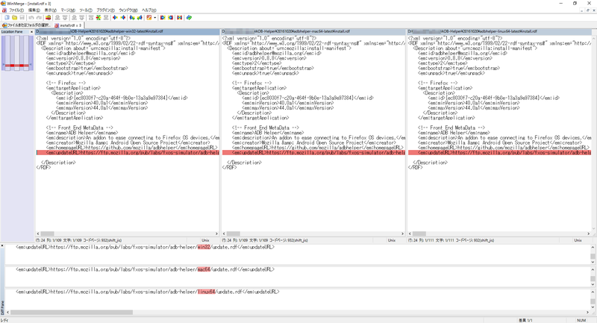Open the ヘルプ (Help) menu

coord(149,10)
